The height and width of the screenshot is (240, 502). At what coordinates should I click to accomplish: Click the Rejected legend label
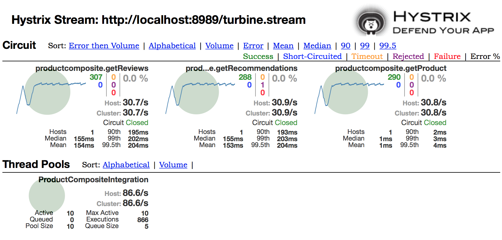(408, 56)
